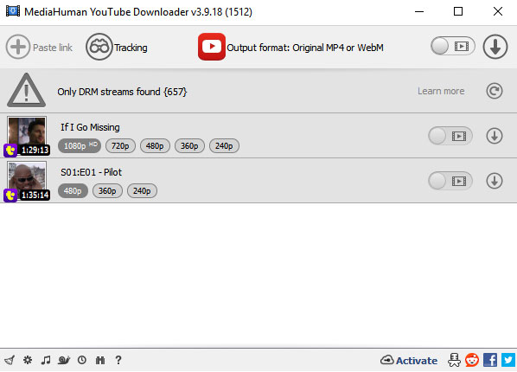
Task: Click the music note icon
Action: click(x=46, y=360)
